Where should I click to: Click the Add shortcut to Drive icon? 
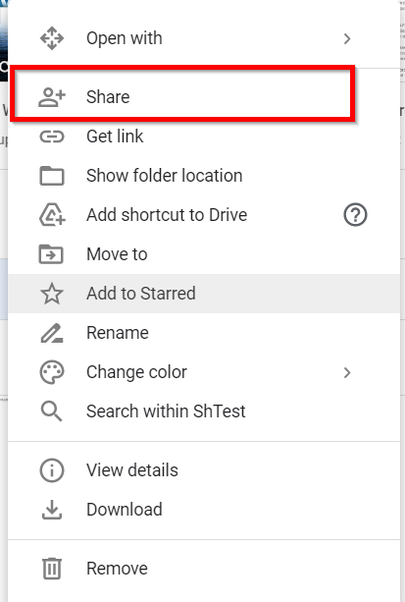click(x=53, y=215)
